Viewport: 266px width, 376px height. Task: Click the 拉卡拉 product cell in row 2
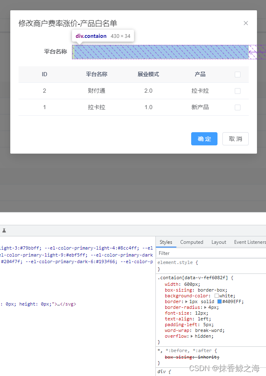click(x=200, y=91)
